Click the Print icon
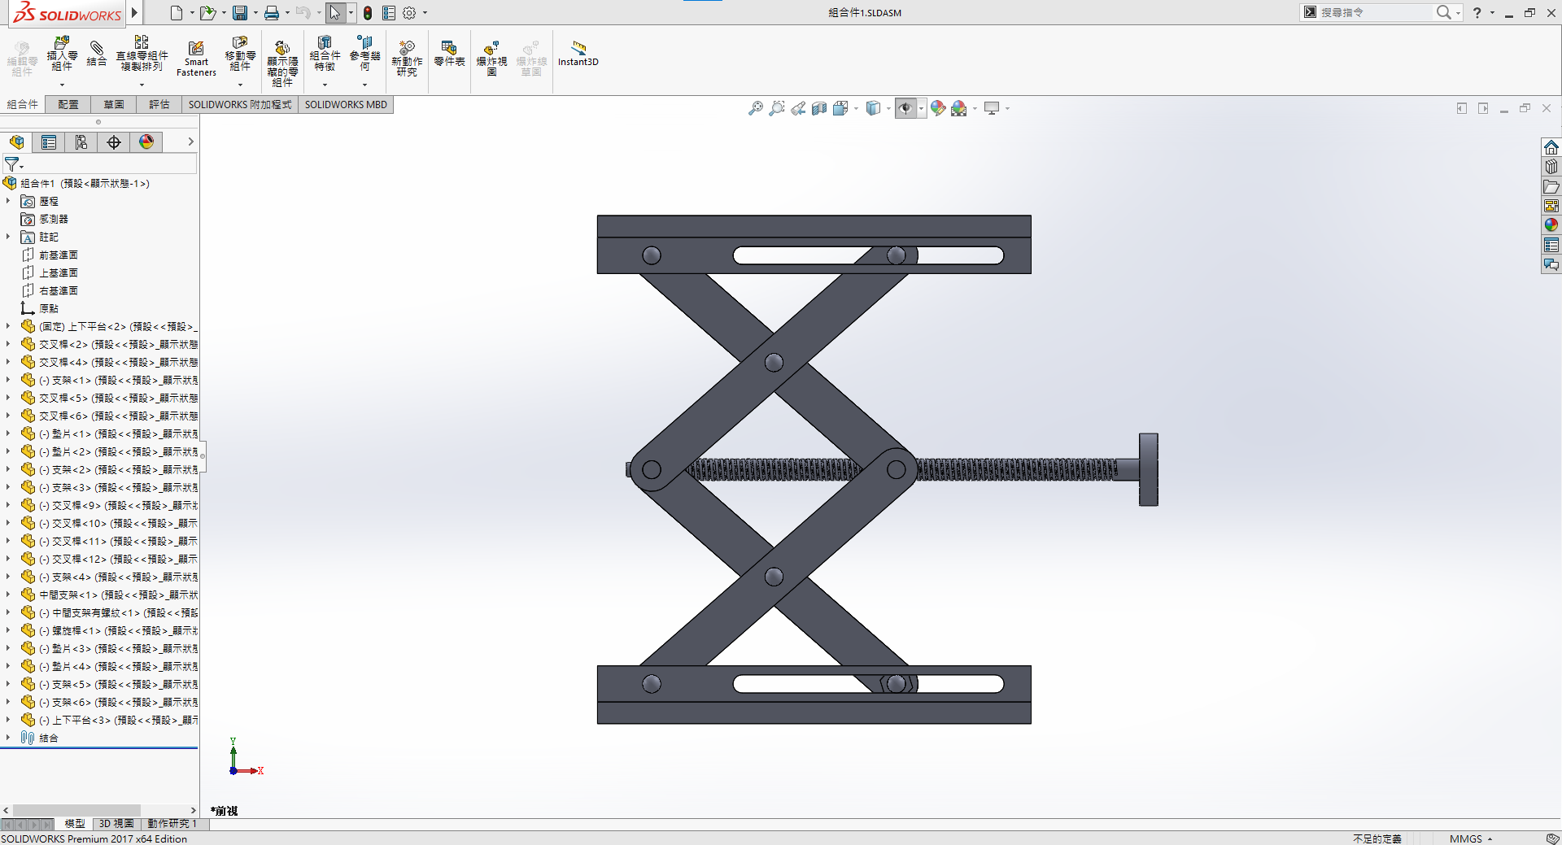Image resolution: width=1562 pixels, height=845 pixels. point(272,13)
